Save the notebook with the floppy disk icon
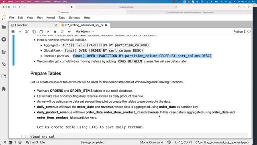This screenshot has width=257, height=145. [x=13, y=31]
